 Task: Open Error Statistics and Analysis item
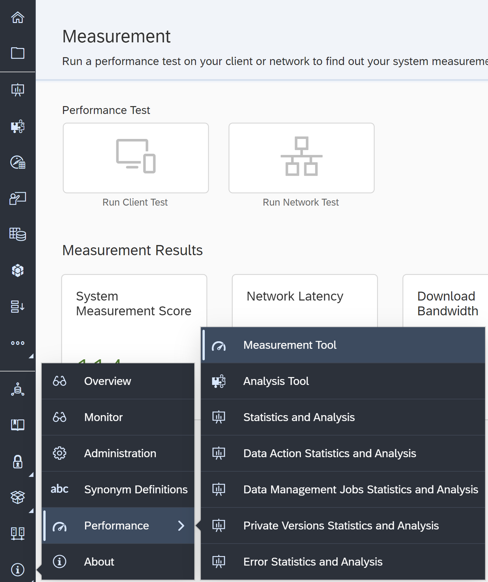point(343,562)
